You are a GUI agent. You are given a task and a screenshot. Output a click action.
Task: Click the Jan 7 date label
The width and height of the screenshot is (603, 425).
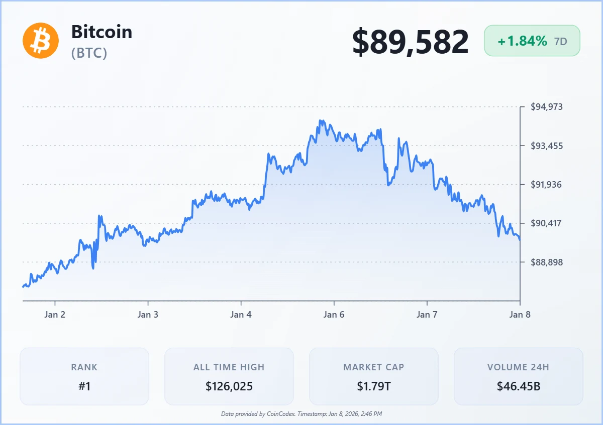click(x=427, y=315)
